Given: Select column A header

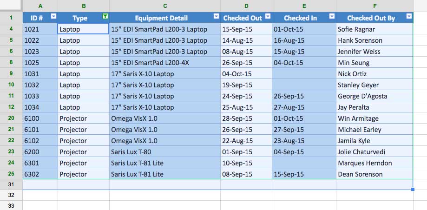Looking at the screenshot, I should tap(40, 6).
